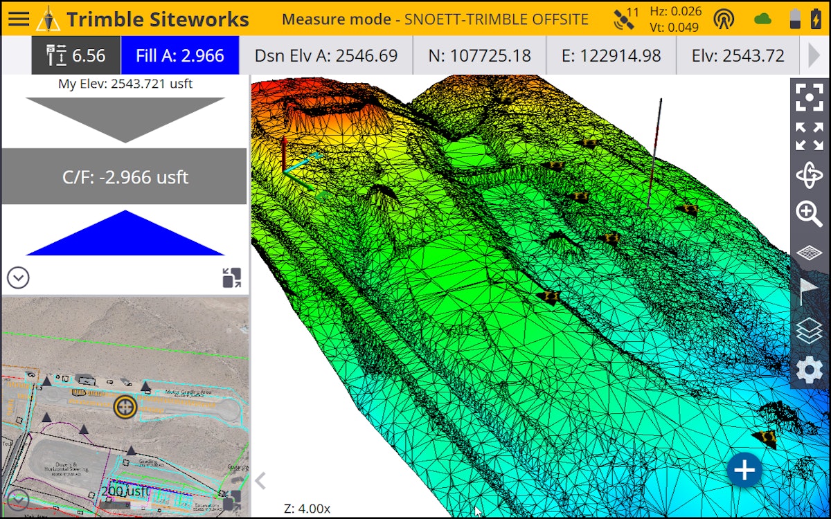Collapse the cut/fill panel via chevron

coord(19,278)
